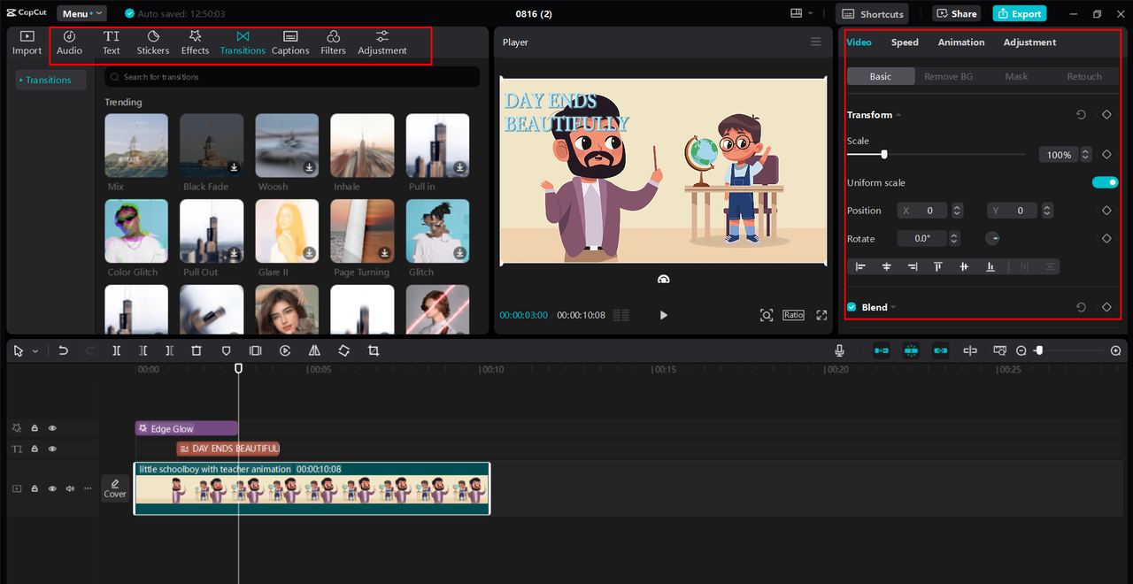Toggle main track magnet
The height and width of the screenshot is (584, 1133).
click(882, 350)
